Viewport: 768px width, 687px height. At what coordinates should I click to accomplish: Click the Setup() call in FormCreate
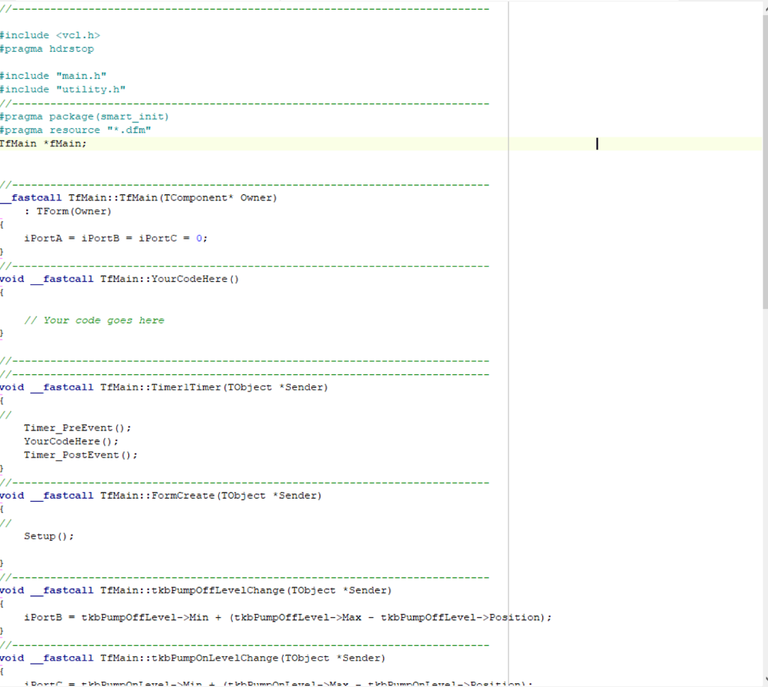[49, 536]
